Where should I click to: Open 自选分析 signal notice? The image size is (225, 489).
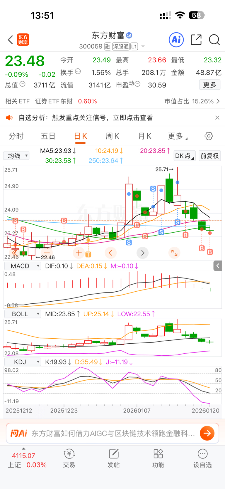point(86,118)
